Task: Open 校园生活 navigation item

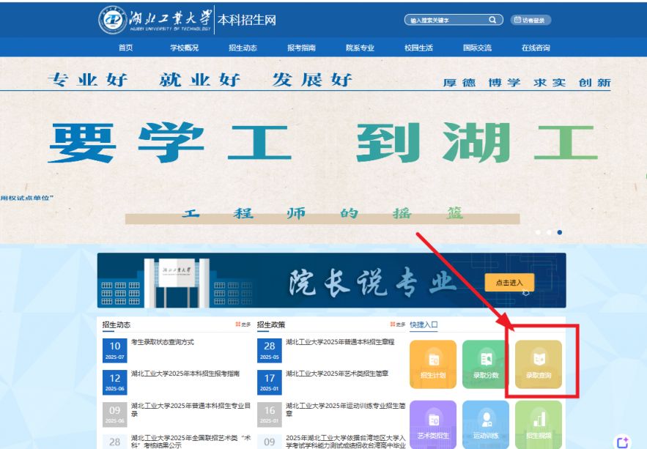Action: pos(418,48)
